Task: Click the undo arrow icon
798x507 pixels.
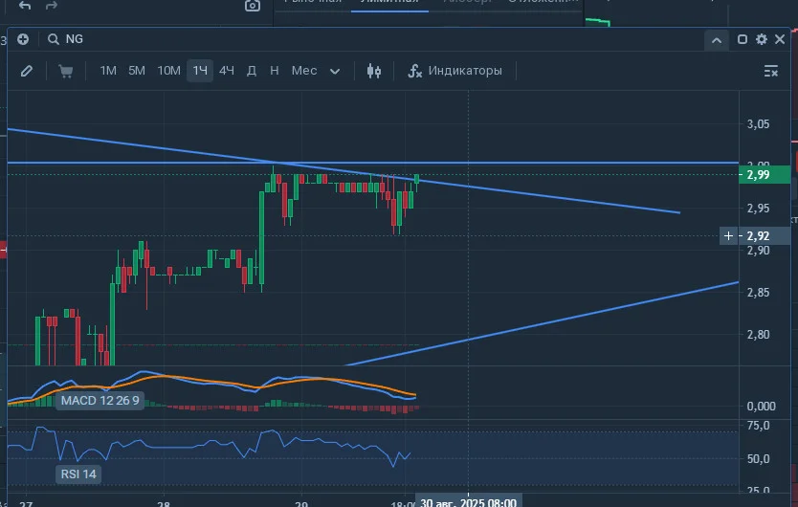Action: [x=25, y=5]
